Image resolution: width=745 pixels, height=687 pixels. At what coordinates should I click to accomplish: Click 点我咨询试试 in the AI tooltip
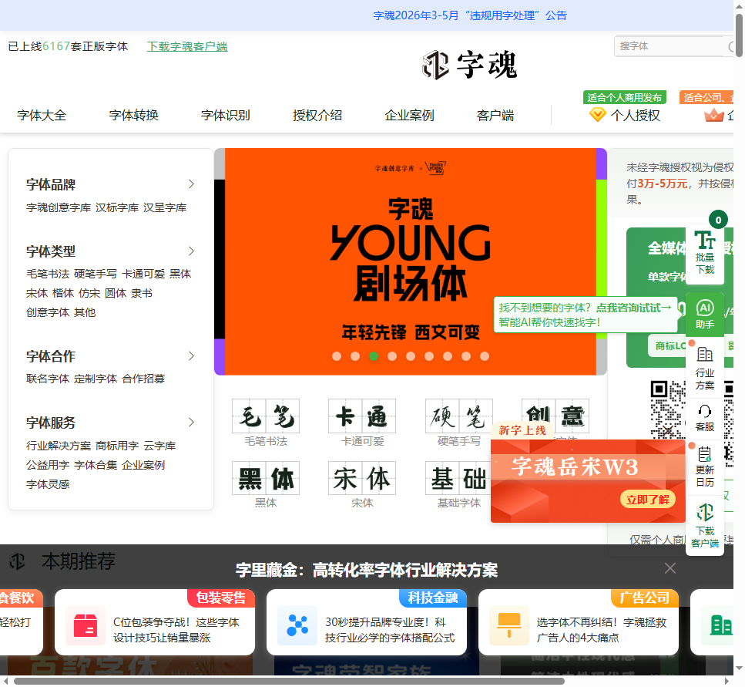(x=634, y=308)
